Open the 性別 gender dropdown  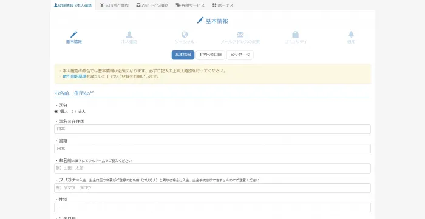click(x=212, y=207)
